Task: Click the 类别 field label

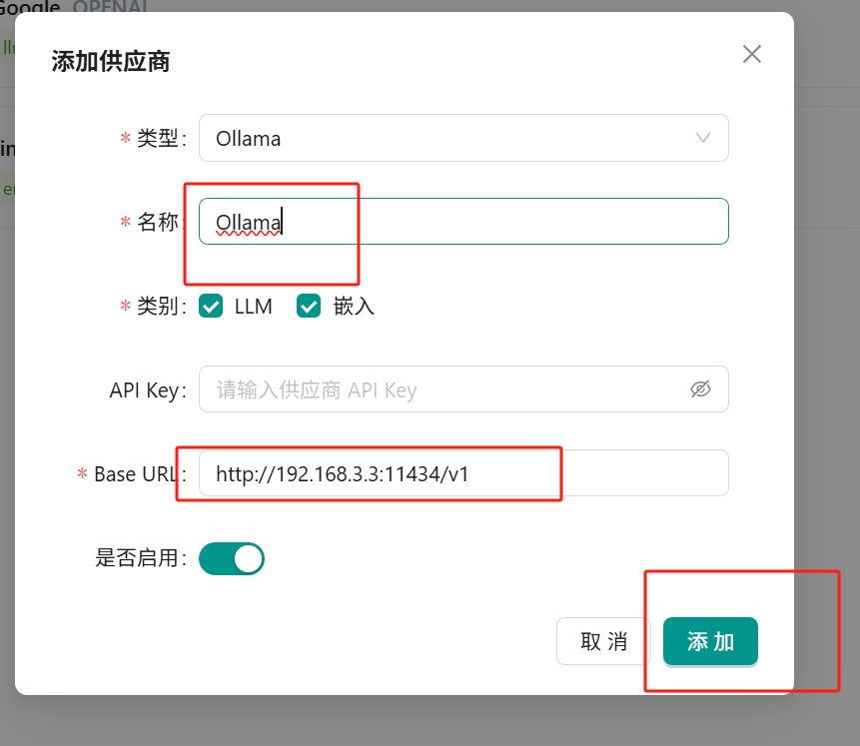Action: pos(160,307)
